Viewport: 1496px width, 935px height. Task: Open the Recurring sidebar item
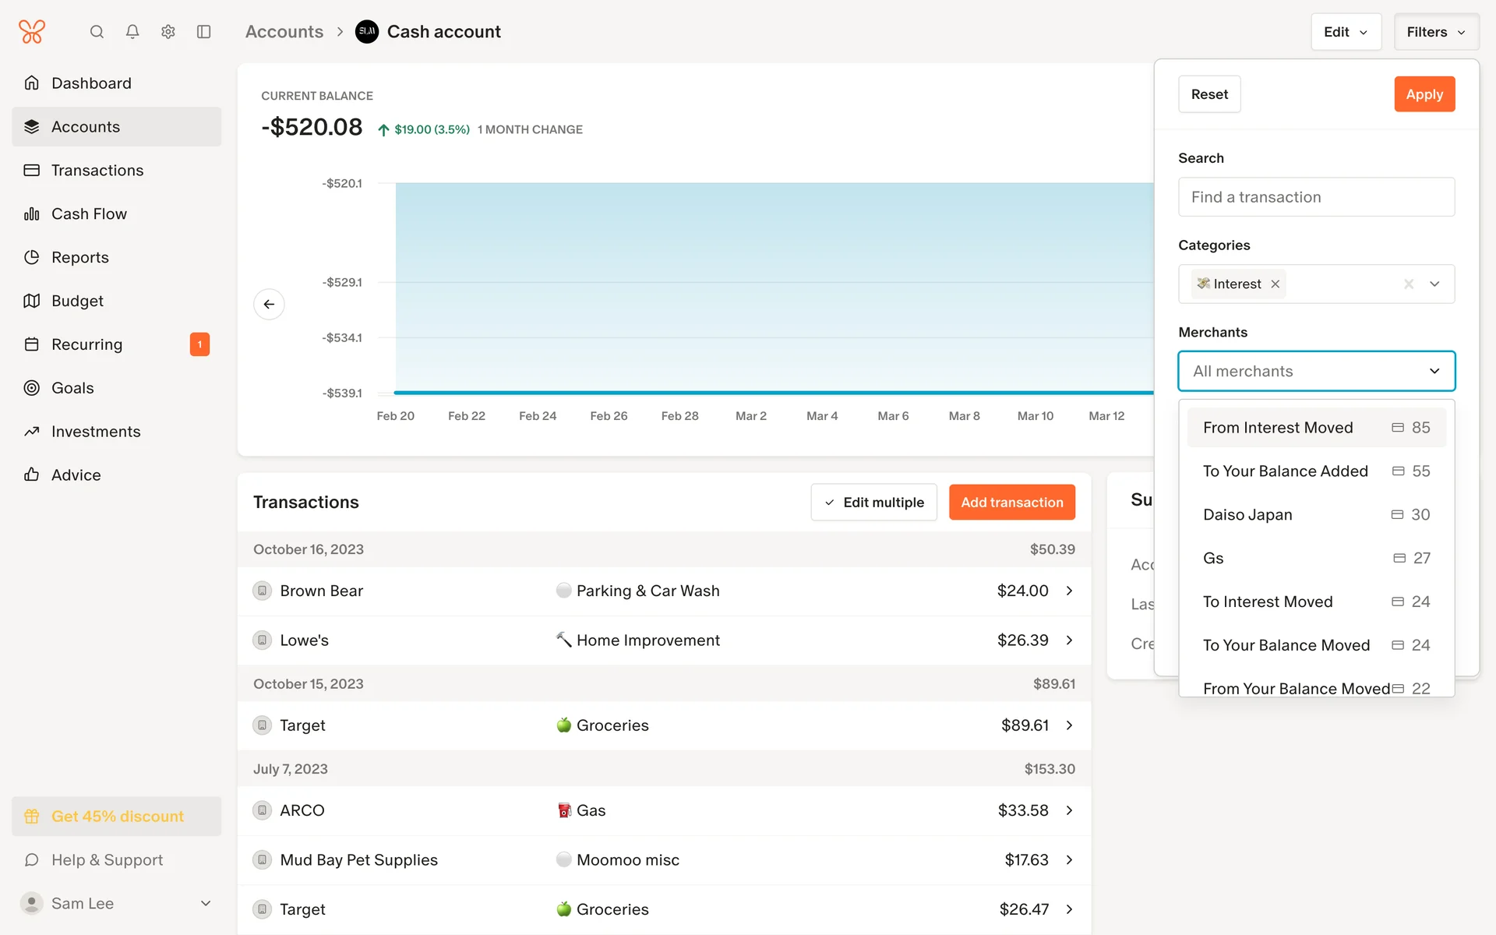click(x=87, y=344)
